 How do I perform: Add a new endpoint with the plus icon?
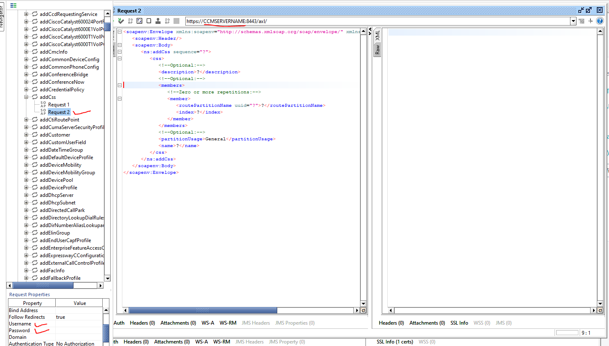(x=591, y=20)
